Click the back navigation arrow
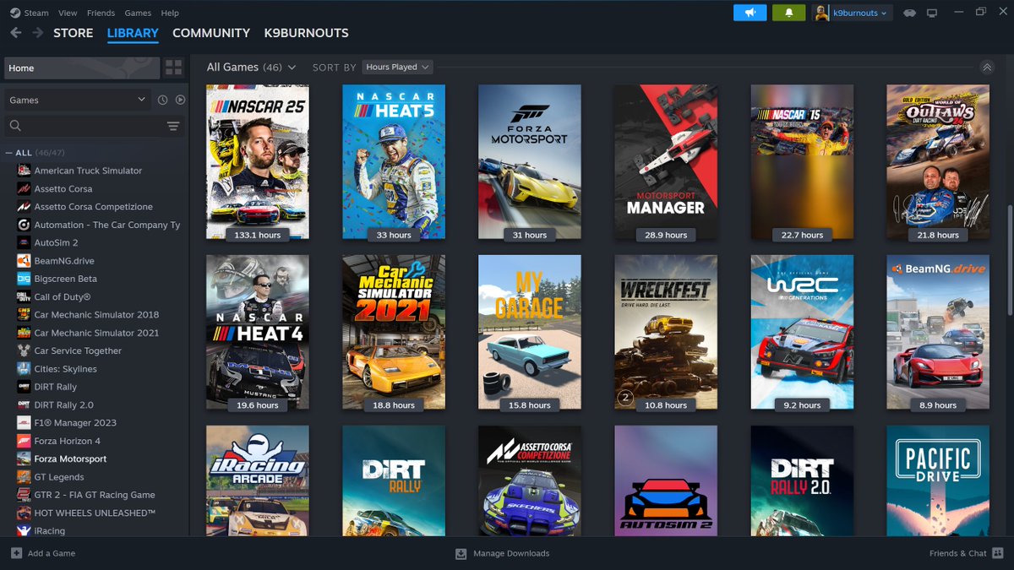Image resolution: width=1014 pixels, height=570 pixels. [x=16, y=33]
